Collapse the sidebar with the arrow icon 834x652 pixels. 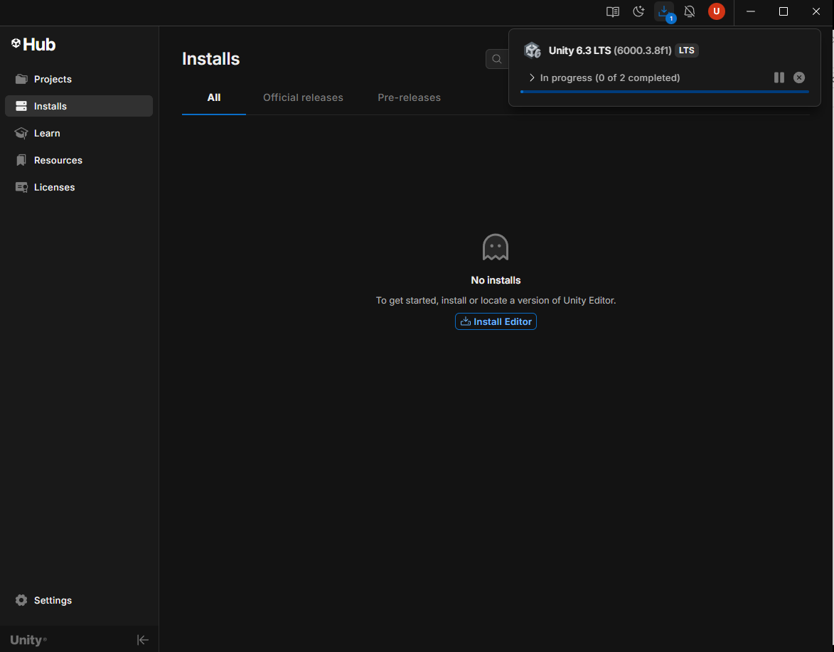tap(142, 640)
